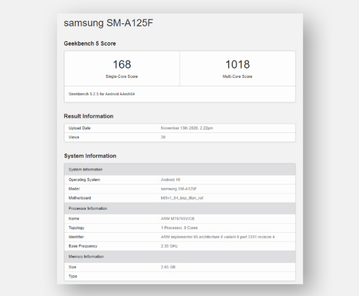The height and width of the screenshot is (296, 359).
Task: Click the 'Base Frequency' row label
Action: [x=83, y=246]
